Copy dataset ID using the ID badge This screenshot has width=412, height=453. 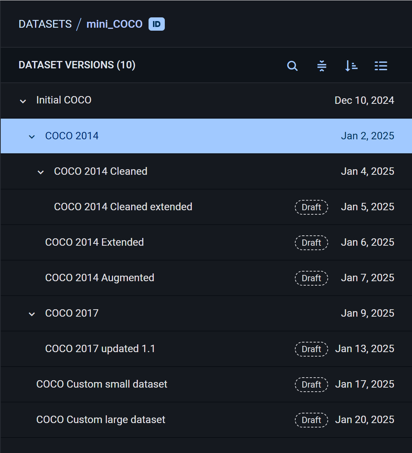[x=156, y=24]
